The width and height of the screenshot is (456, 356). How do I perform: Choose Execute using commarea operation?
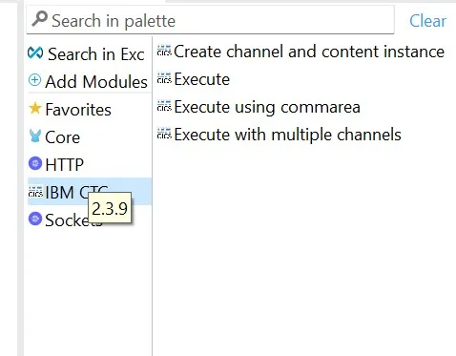point(267,107)
